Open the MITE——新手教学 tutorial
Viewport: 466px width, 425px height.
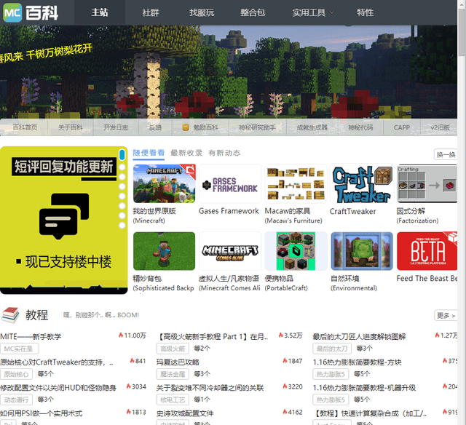31,336
